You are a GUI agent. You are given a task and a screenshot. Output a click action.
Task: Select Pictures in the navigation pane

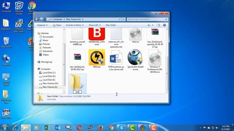coord(46,44)
